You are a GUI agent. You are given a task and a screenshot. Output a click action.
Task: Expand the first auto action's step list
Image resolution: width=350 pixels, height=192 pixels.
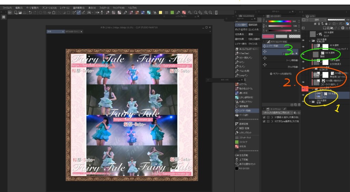click(272, 117)
